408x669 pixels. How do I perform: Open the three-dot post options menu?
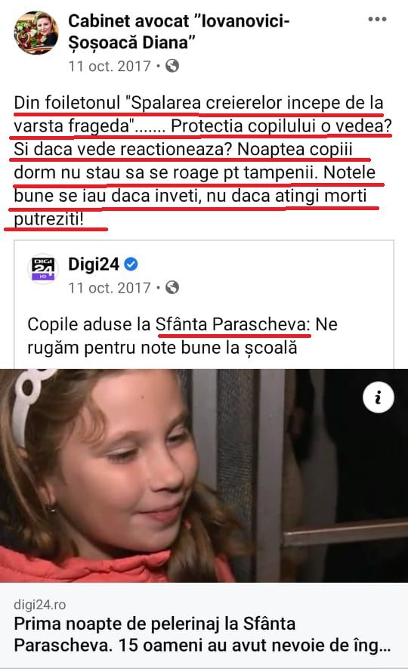tap(377, 19)
